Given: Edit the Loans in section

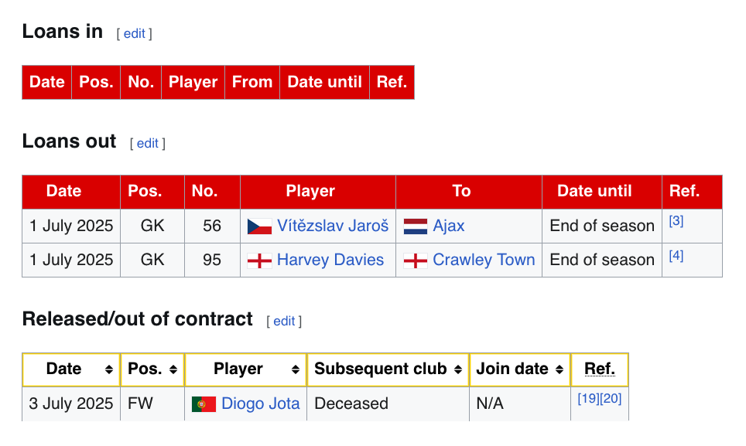Looking at the screenshot, I should click(x=134, y=34).
